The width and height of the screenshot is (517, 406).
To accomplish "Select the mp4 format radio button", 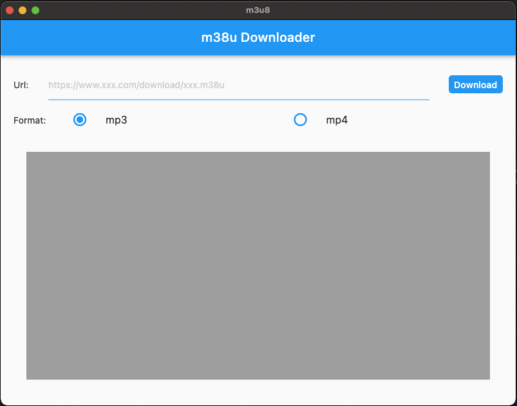I will pyautogui.click(x=300, y=120).
